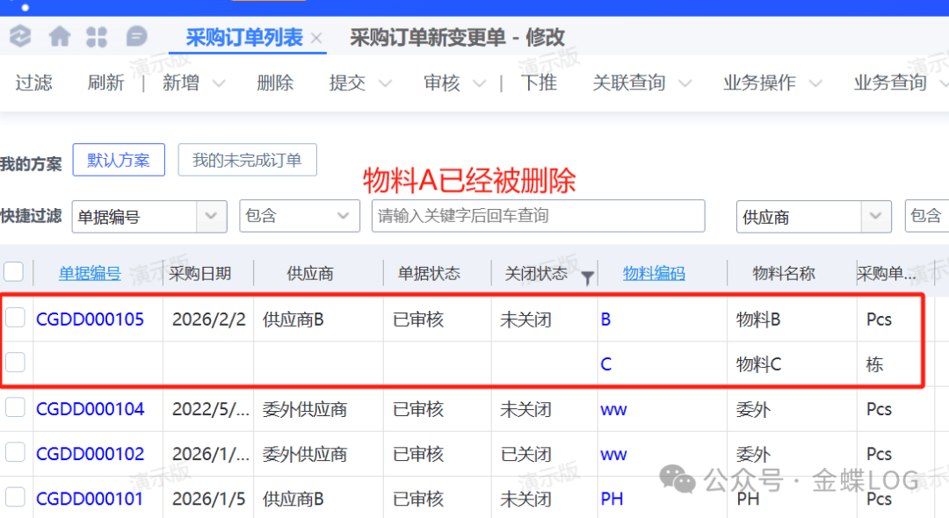Screen dimensions: 949x518
Task: Click the keyword search input box
Action: point(538,216)
